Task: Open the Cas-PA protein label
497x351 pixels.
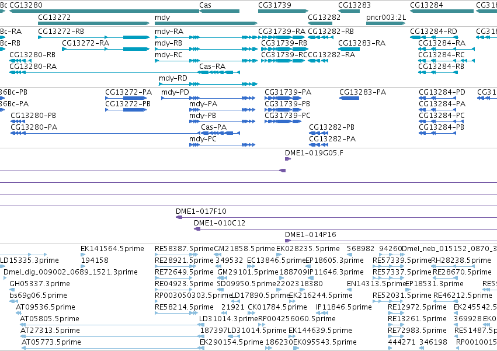Action: coord(214,127)
